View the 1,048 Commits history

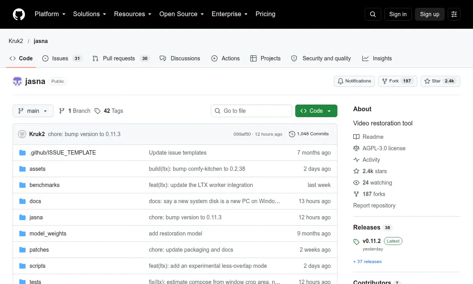coord(309,134)
